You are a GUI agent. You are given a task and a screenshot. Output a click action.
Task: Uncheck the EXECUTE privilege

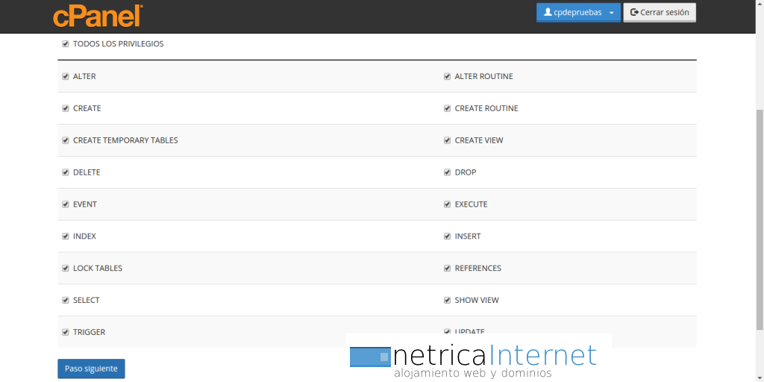448,204
